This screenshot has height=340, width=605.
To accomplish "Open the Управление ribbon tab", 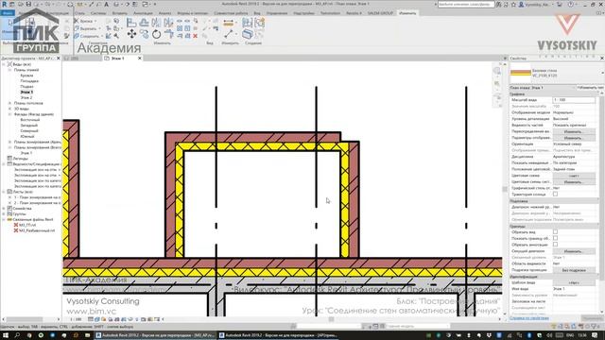I will pyautogui.click(x=277, y=13).
